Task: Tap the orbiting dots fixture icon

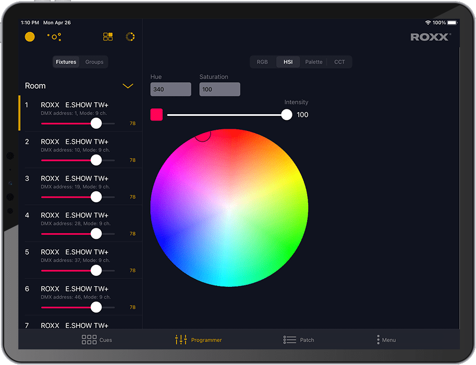Action: tap(54, 37)
